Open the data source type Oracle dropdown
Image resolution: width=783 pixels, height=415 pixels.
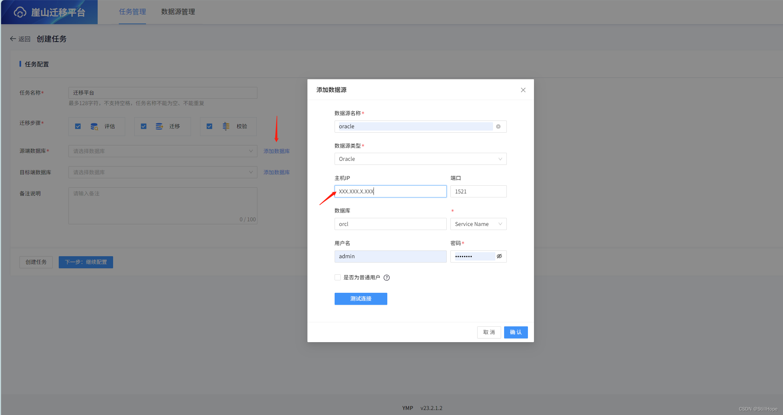420,159
